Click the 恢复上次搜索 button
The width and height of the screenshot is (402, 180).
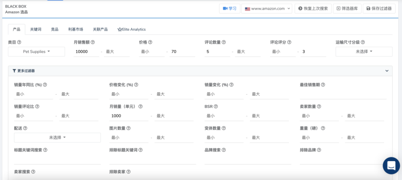313,9
